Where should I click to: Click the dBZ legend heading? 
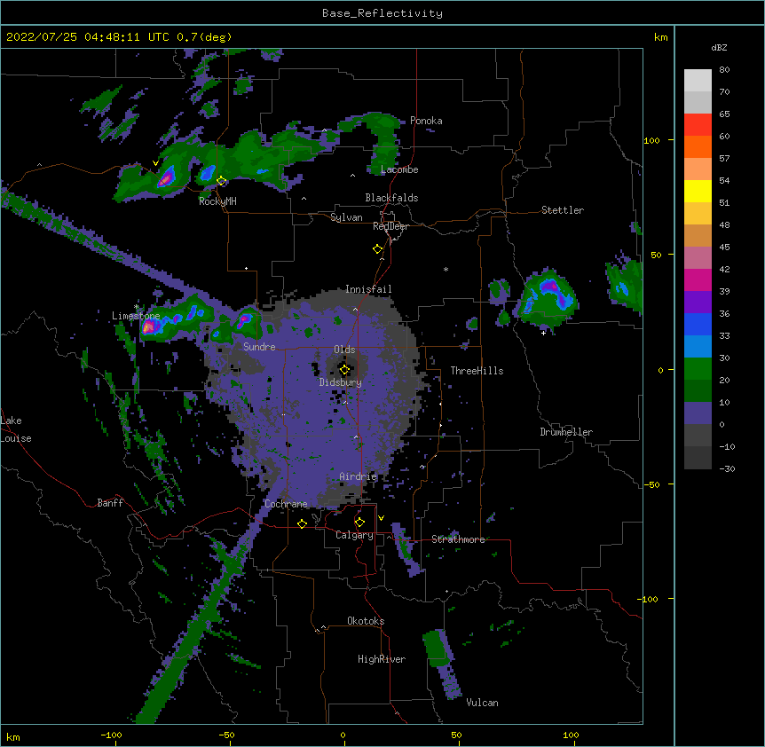click(x=719, y=47)
